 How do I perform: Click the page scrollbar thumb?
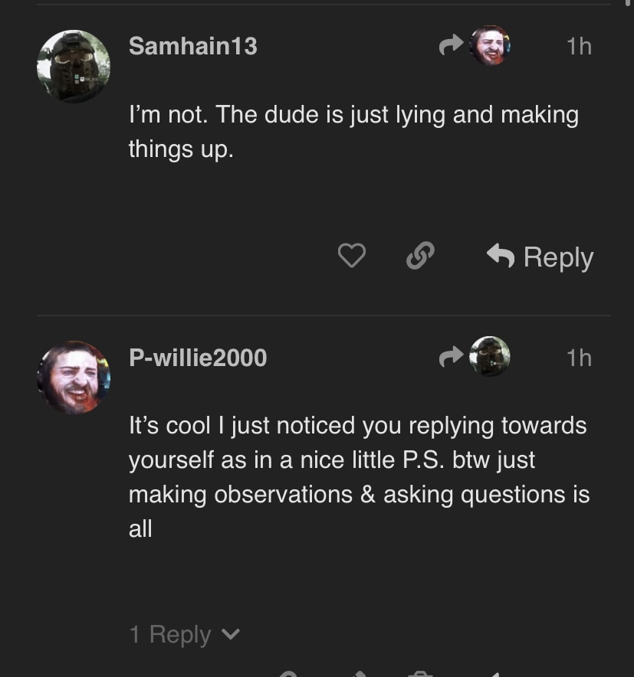629,3
